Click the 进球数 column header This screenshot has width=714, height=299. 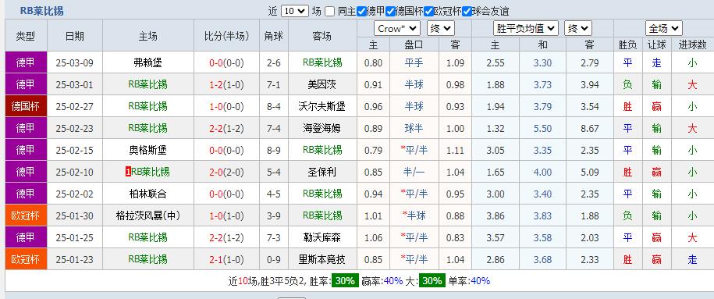692,44
